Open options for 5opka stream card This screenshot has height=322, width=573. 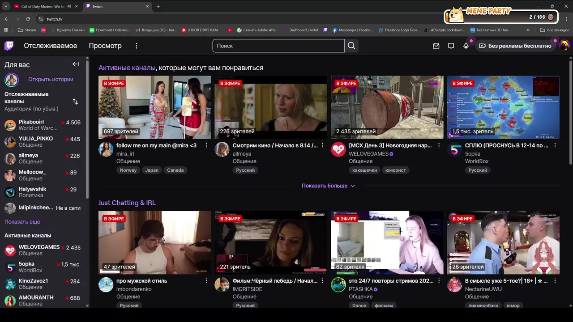pyautogui.click(x=555, y=145)
